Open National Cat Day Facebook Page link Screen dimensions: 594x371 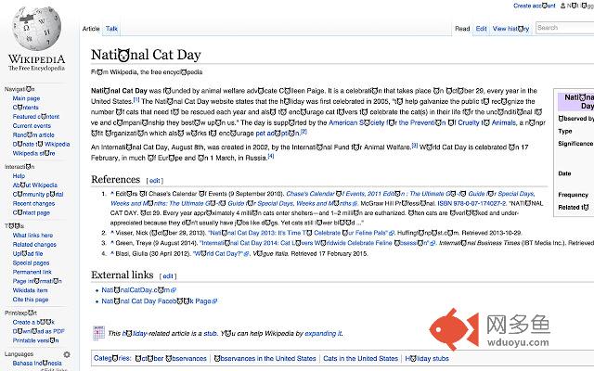(x=159, y=301)
